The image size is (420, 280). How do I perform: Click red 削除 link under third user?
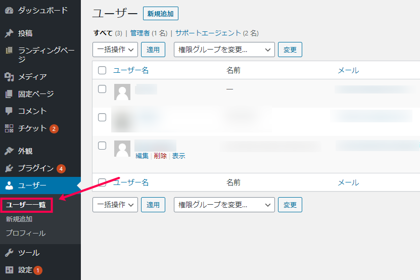tap(160, 156)
